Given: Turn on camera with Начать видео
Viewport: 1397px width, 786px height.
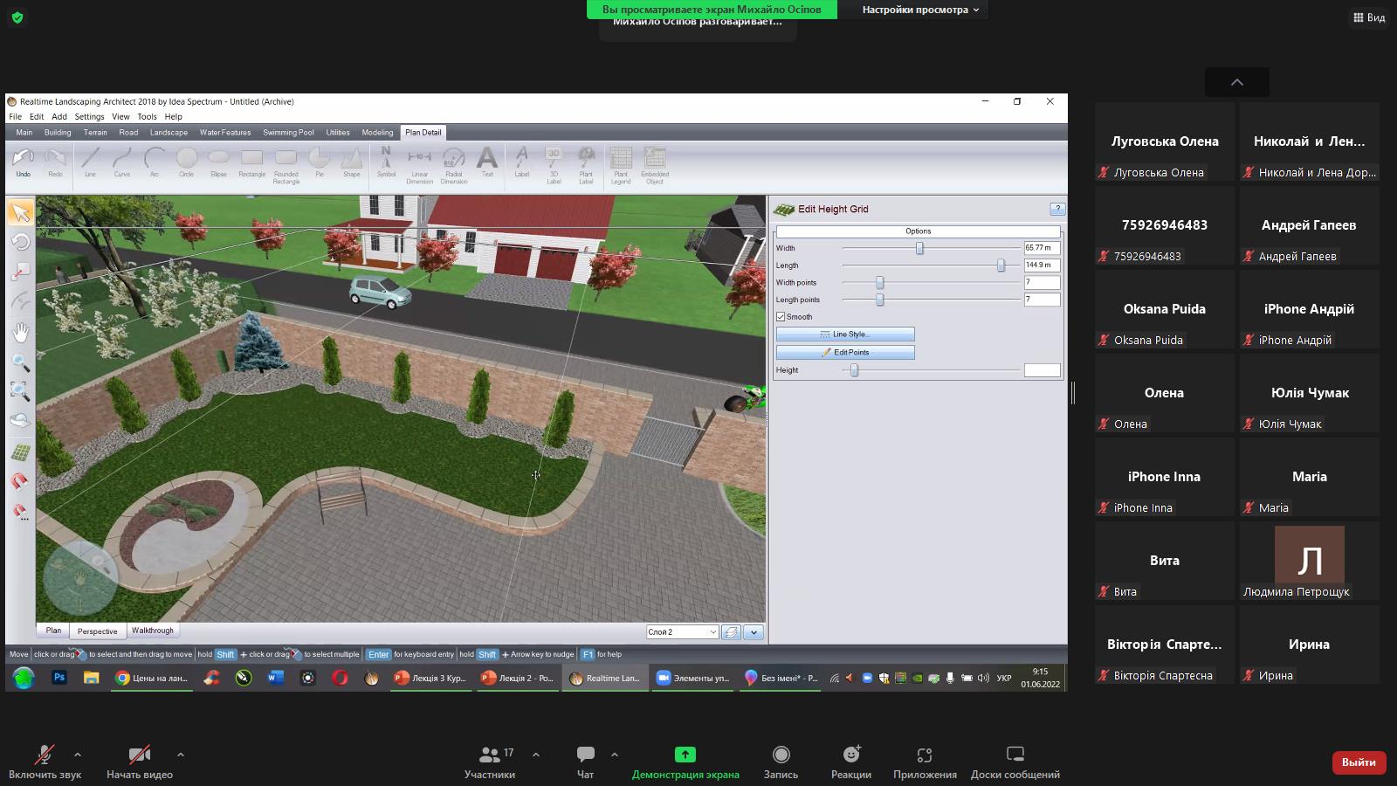Looking at the screenshot, I should click(x=140, y=762).
